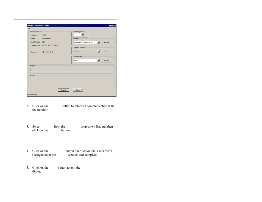Click the Serial Number label
Viewport: 262px width, 202px height.
pyautogui.click(x=35, y=42)
